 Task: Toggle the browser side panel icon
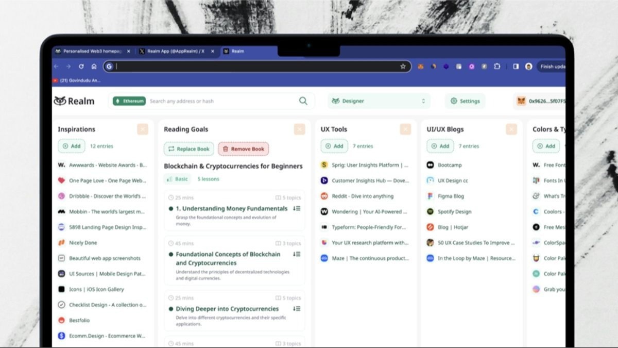(516, 67)
